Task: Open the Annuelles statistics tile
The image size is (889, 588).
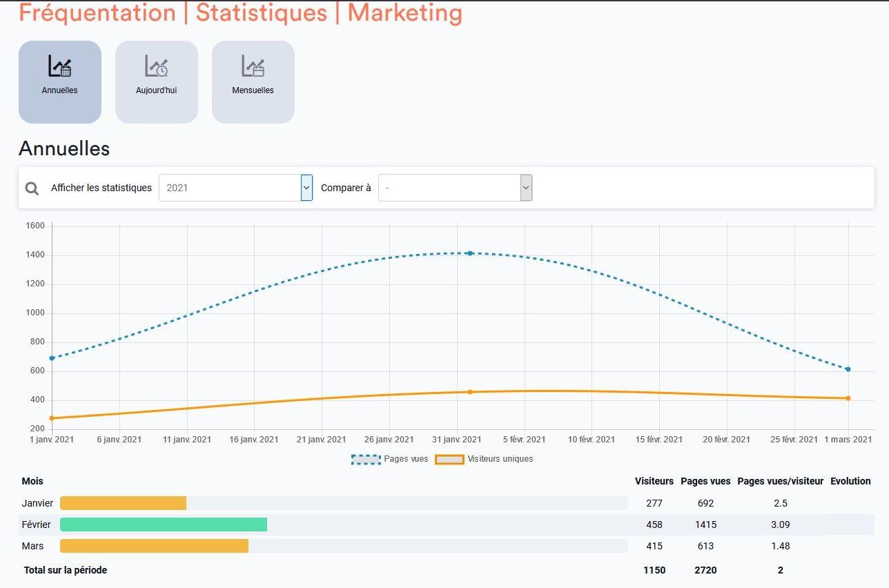Action: [x=60, y=82]
